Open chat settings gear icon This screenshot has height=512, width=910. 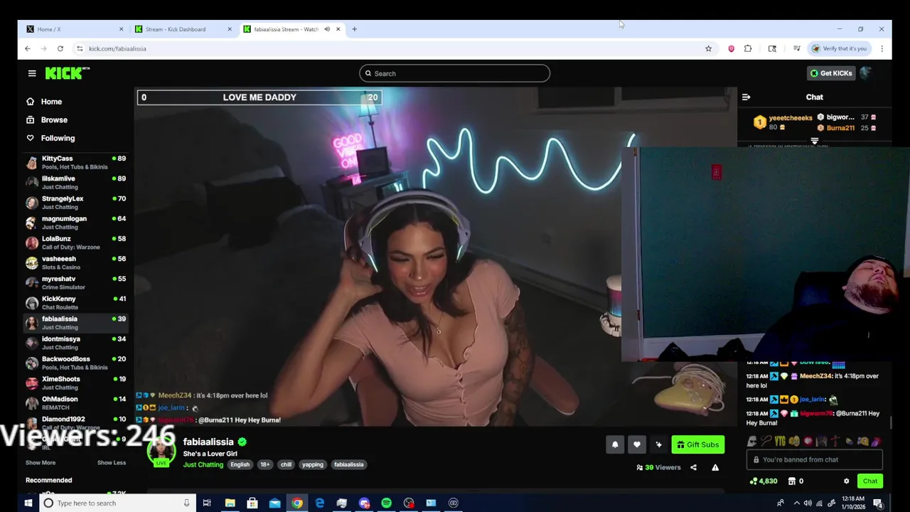tap(846, 481)
